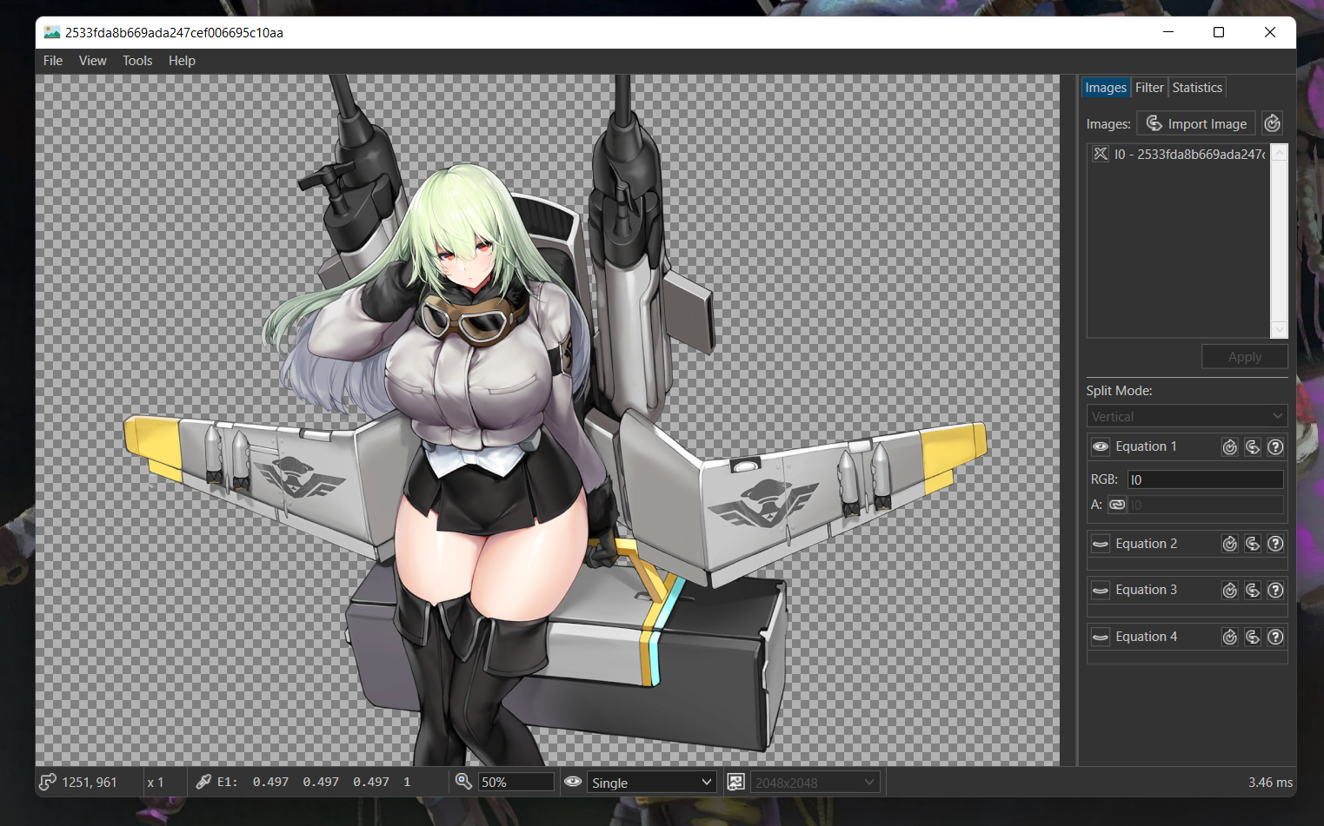The height and width of the screenshot is (826, 1324).
Task: Minimize the image viewer window
Action: click(x=1168, y=32)
